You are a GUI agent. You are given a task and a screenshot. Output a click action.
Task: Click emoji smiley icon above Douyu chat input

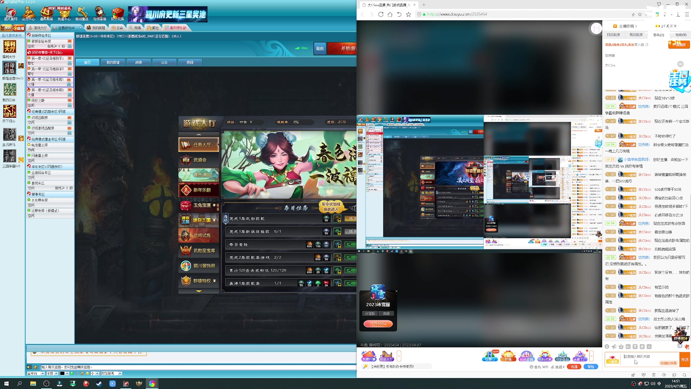point(607,346)
